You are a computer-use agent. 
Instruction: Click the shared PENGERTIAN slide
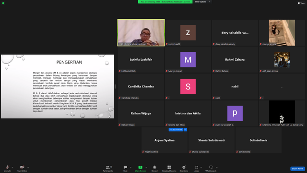pyautogui.click(x=58, y=86)
